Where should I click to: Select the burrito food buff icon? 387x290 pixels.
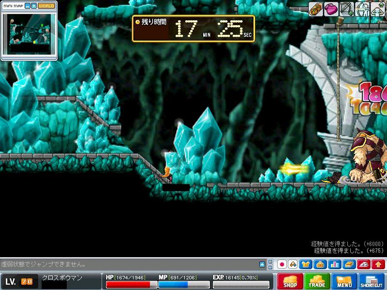316,10
